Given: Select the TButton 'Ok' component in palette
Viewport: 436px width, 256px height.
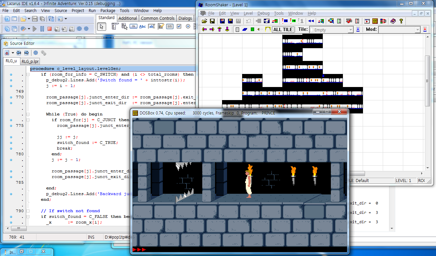Looking at the screenshot, I should (134, 26).
